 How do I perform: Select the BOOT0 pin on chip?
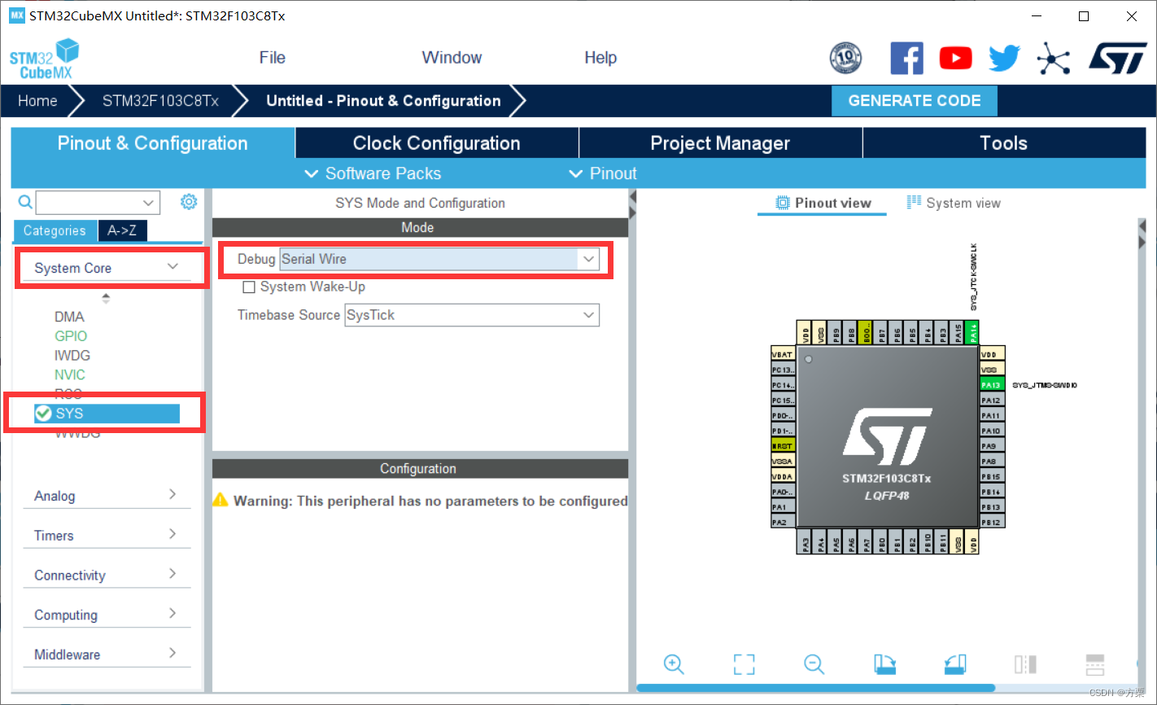867,332
